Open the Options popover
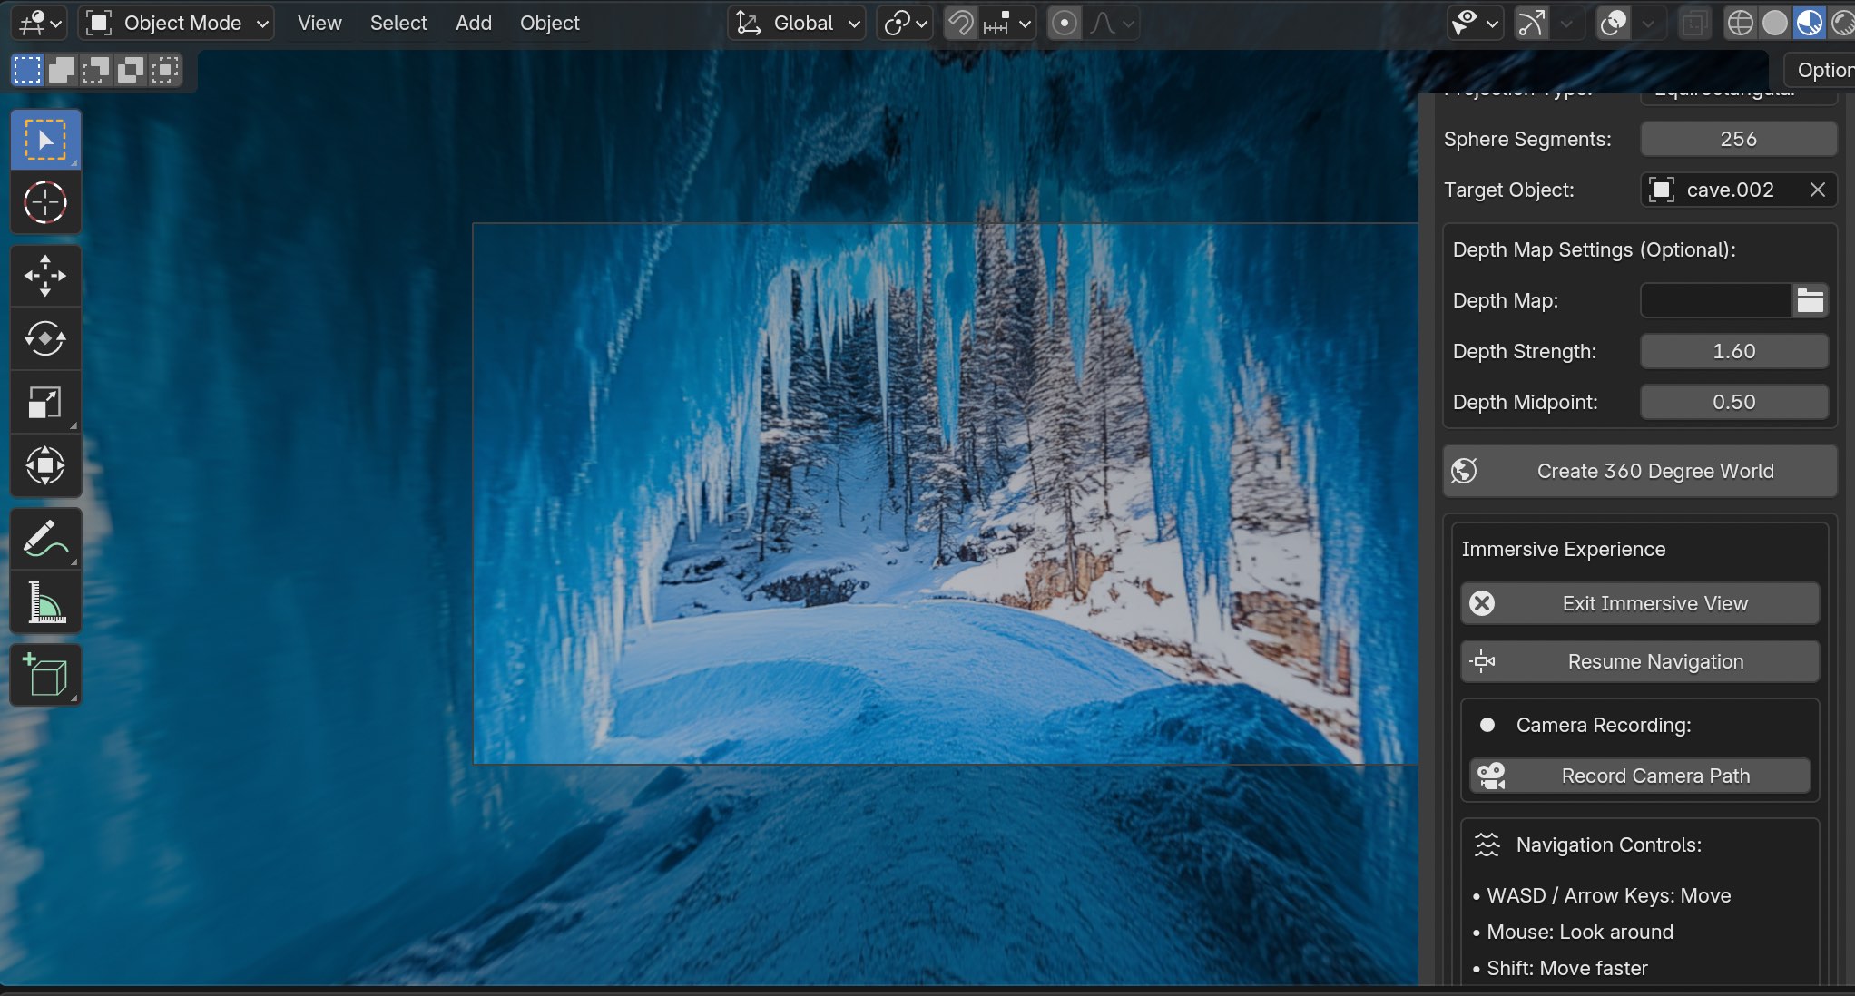1855x996 pixels. coord(1820,70)
